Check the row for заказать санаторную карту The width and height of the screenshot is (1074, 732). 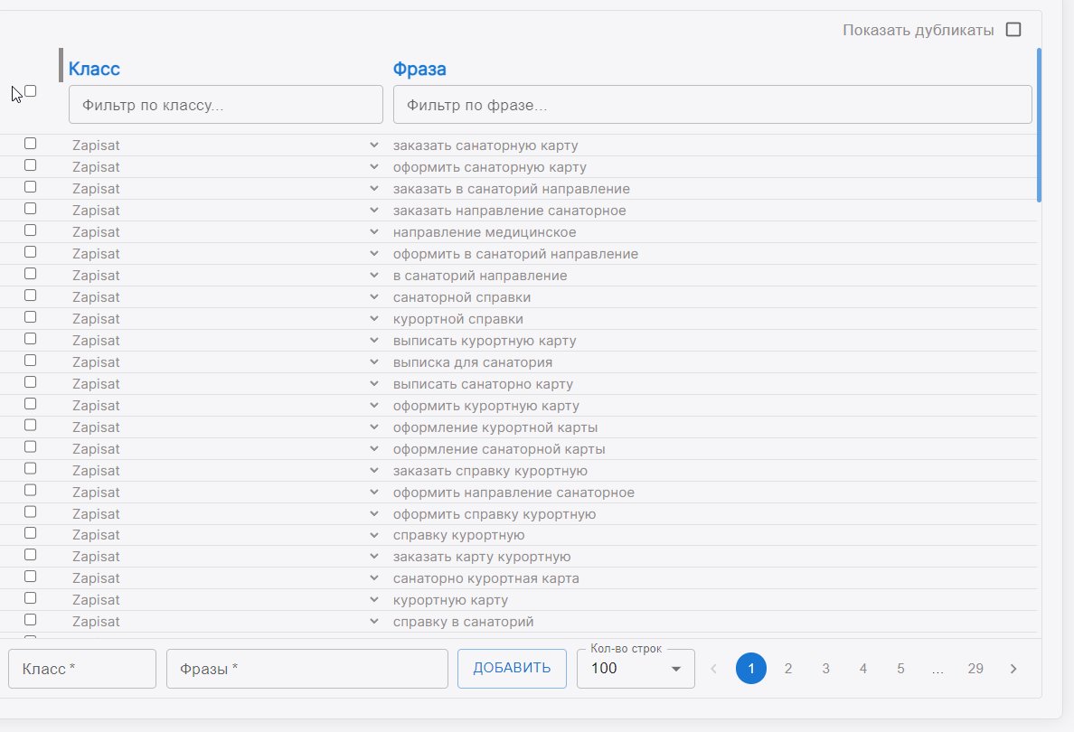(31, 144)
